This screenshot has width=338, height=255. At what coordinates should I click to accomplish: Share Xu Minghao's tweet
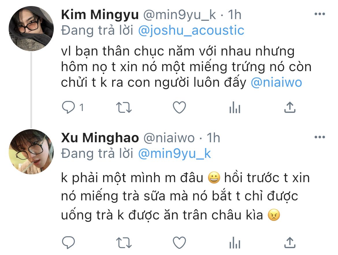point(290,243)
